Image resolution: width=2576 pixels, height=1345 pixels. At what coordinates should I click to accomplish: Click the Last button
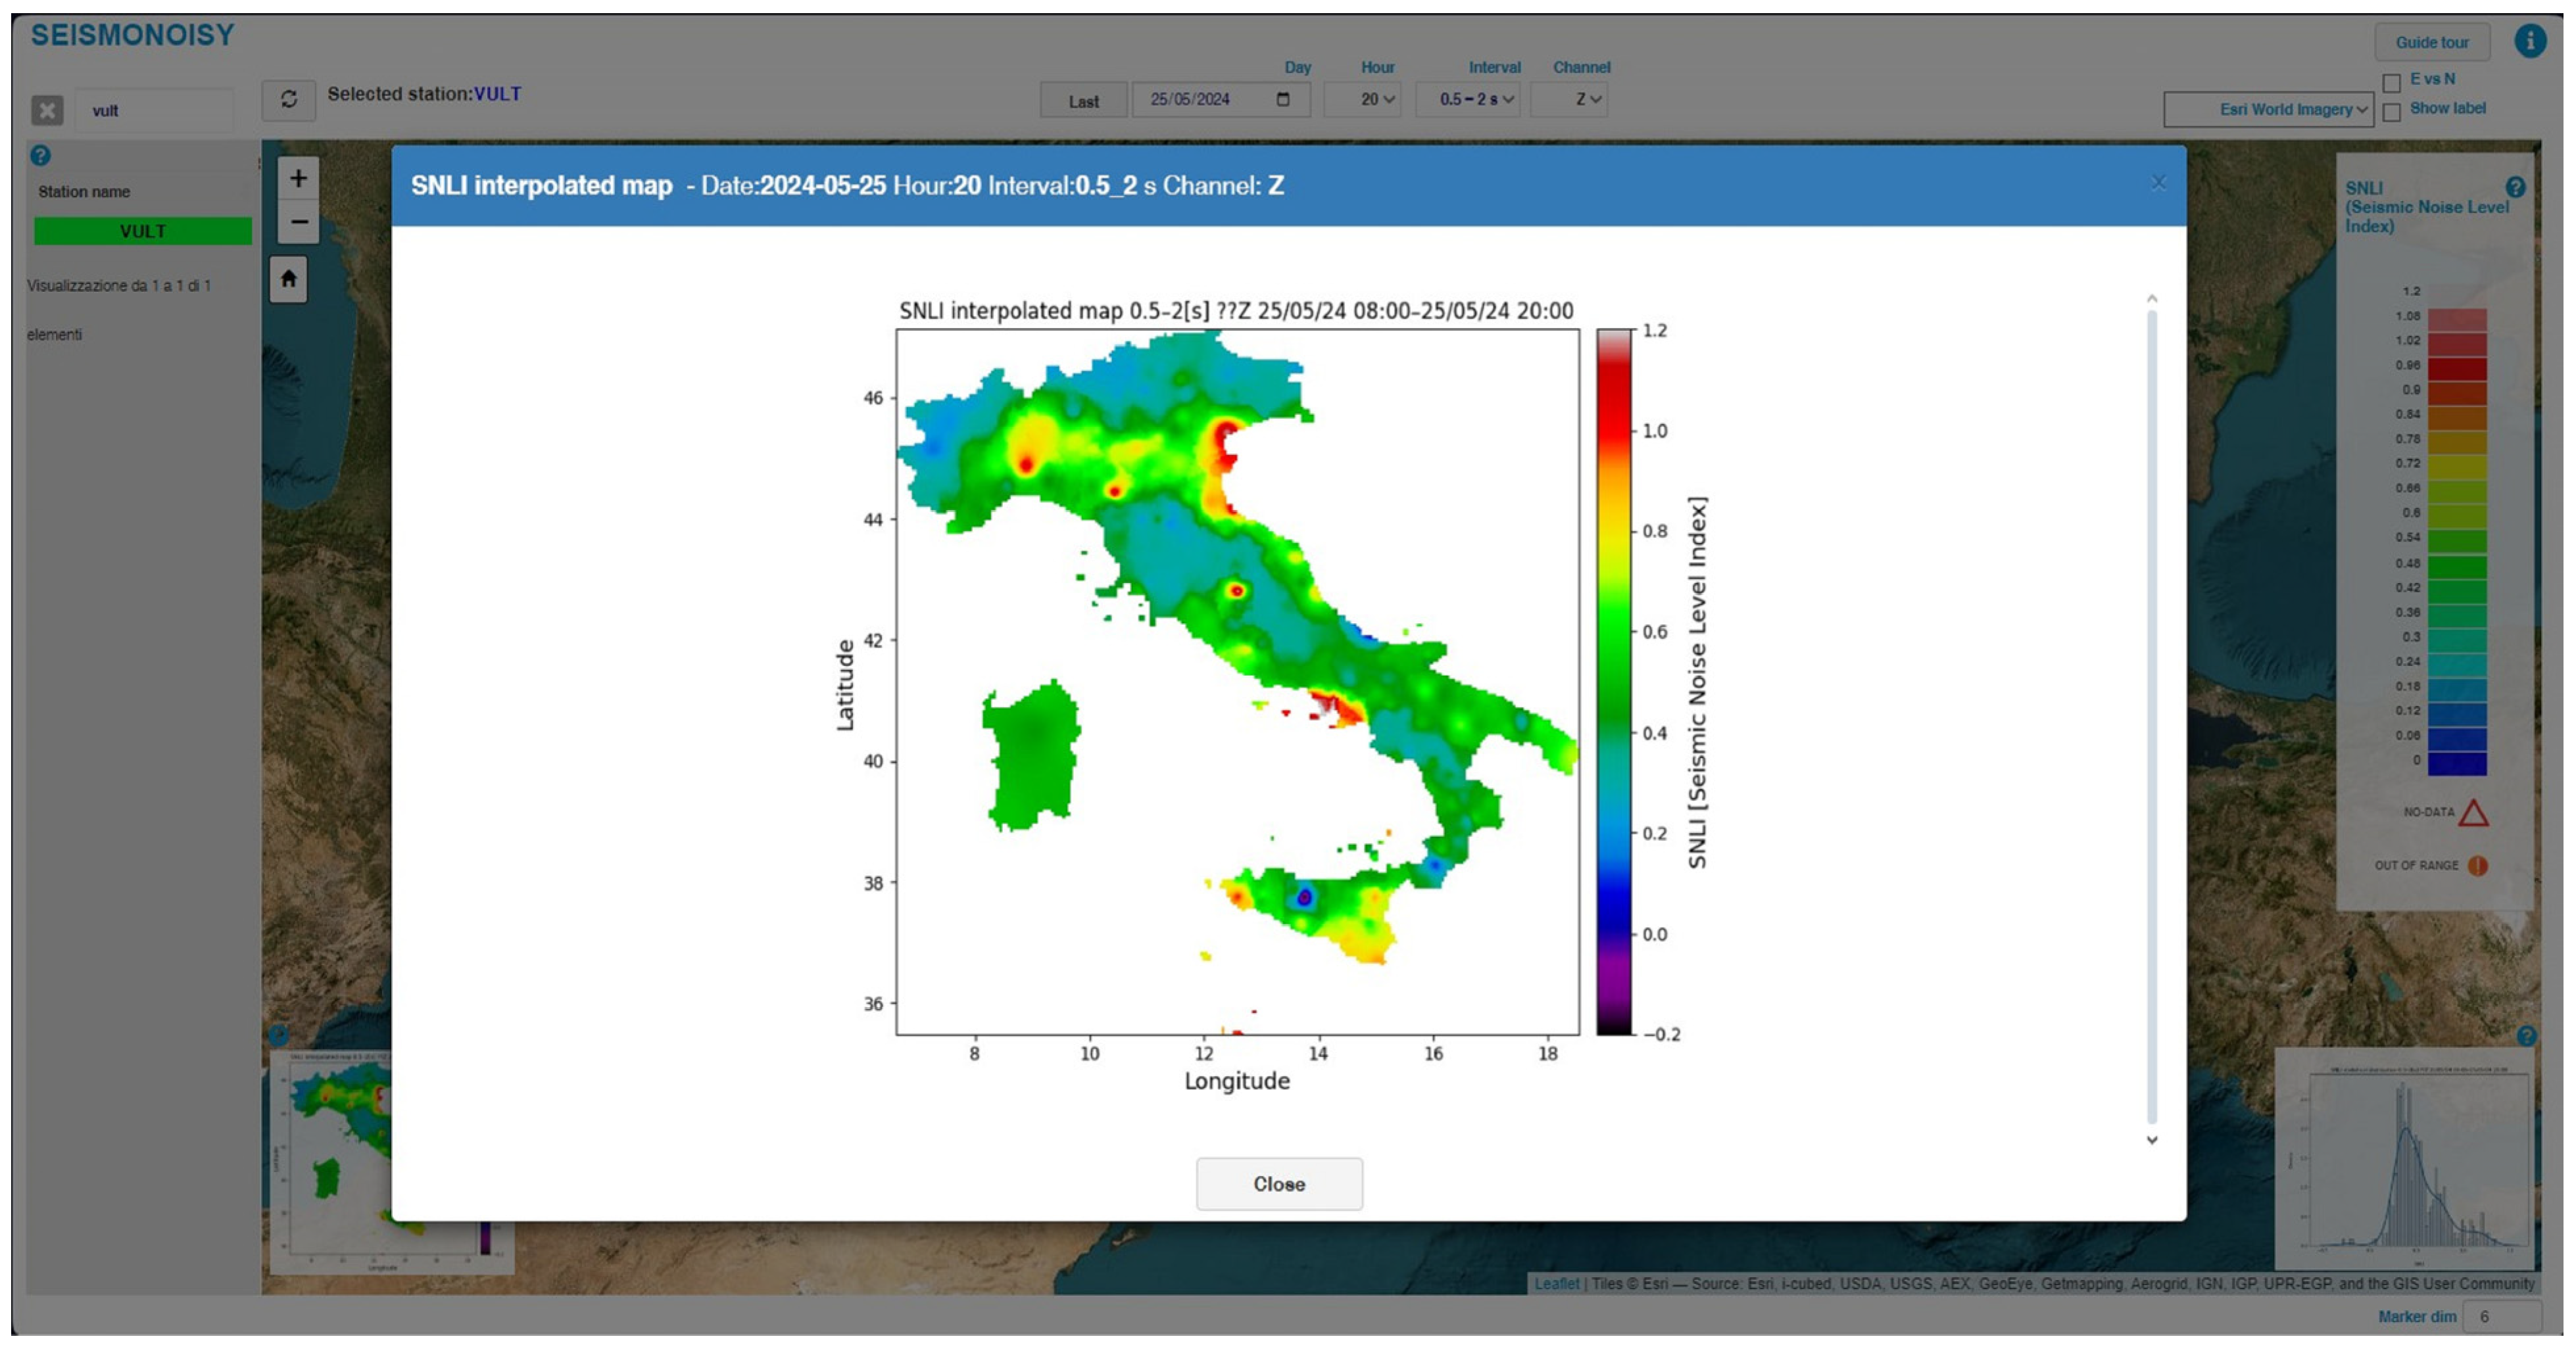coord(1083,101)
